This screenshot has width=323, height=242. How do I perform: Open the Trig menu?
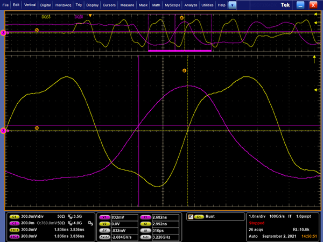[79, 5]
